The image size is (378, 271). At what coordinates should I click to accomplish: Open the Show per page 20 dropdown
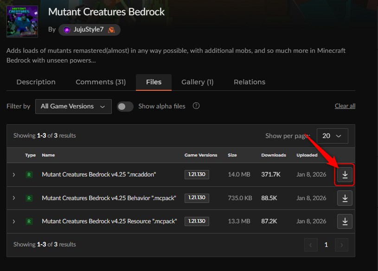click(x=332, y=136)
